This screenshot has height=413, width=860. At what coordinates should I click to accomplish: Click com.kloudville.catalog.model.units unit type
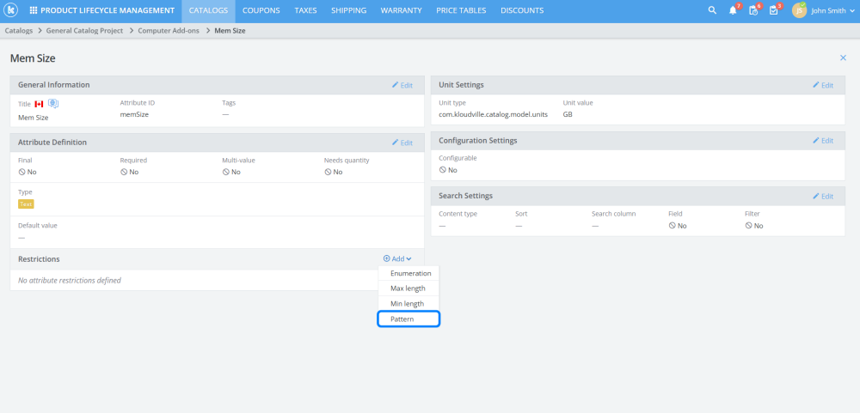point(493,114)
